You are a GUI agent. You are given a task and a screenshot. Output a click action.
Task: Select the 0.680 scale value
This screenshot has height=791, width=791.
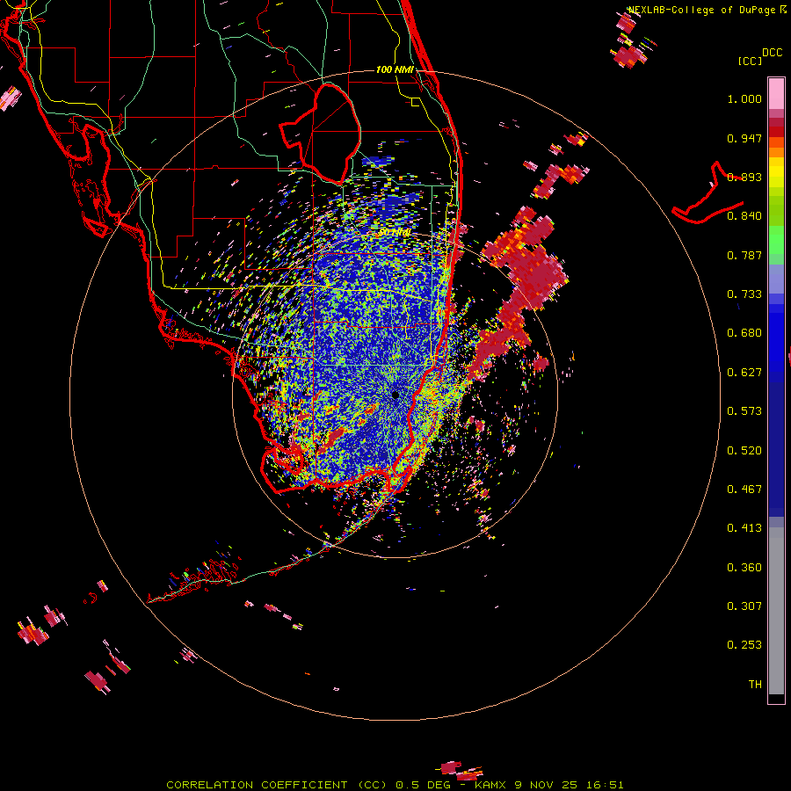coord(744,333)
